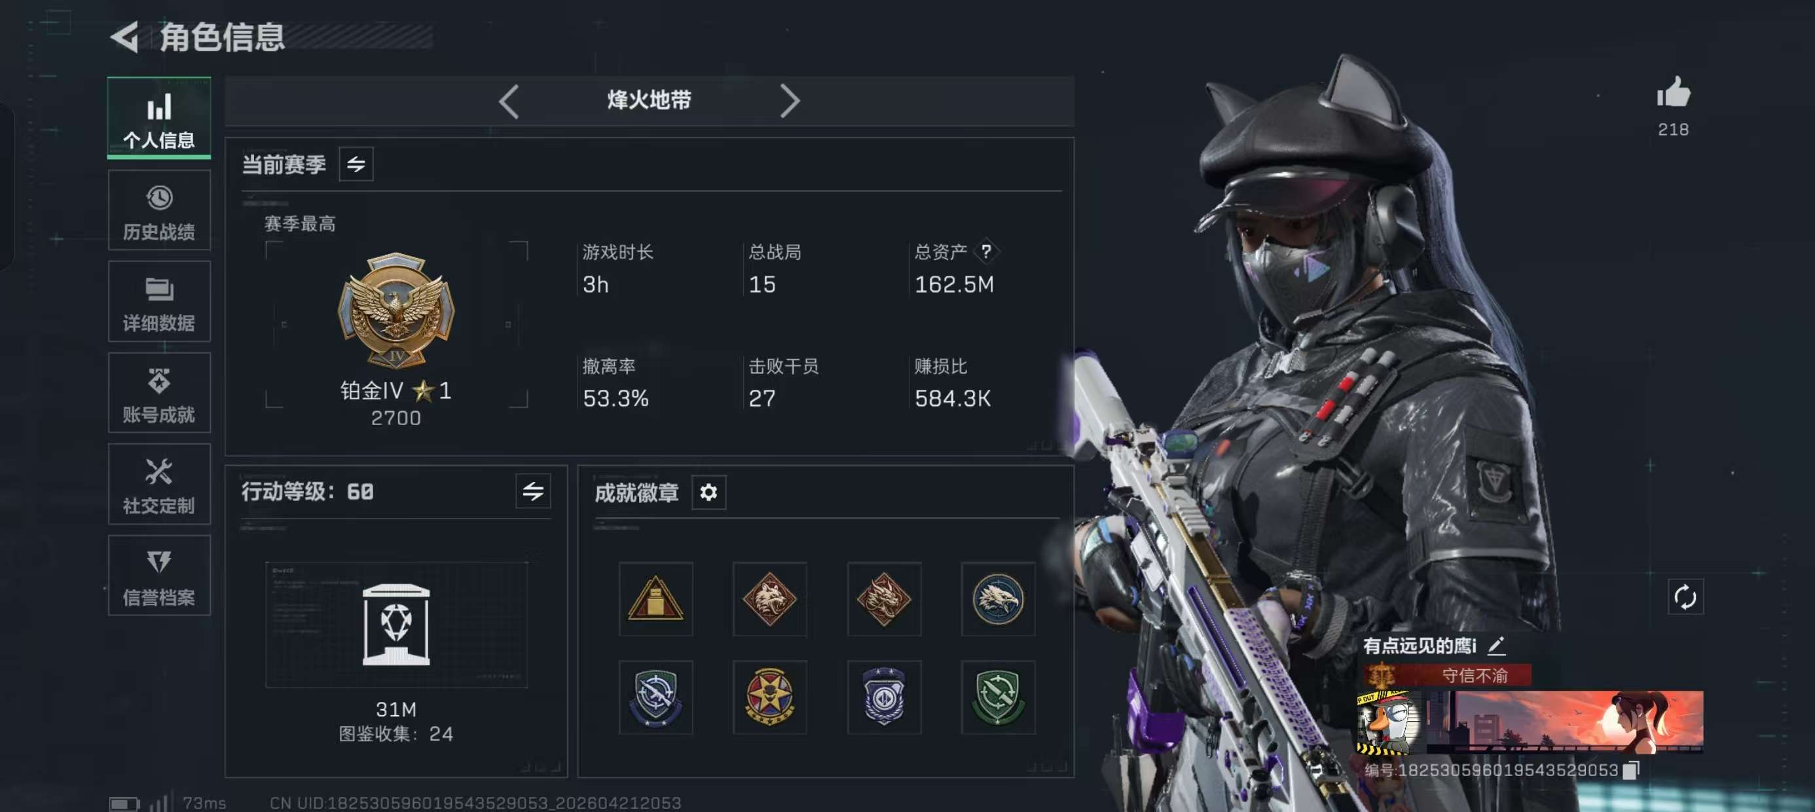
Task: Toggle the 当前赛季 season switch button
Action: click(x=356, y=164)
